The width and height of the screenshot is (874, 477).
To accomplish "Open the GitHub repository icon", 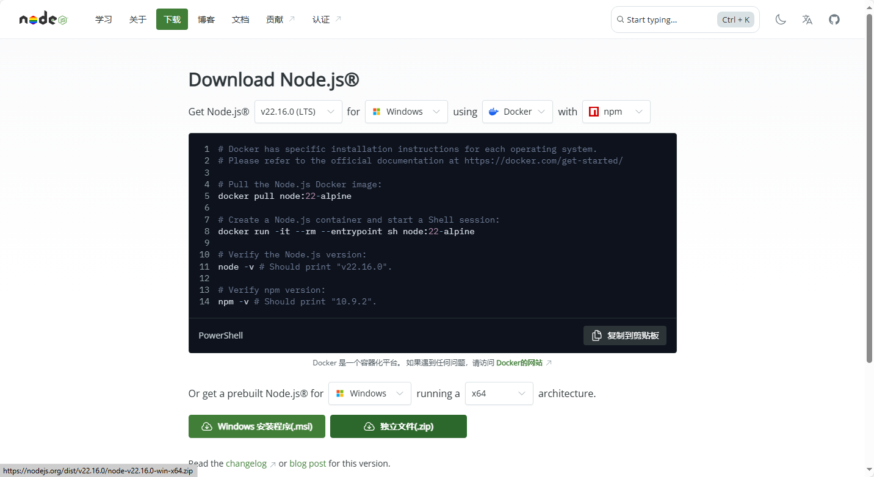I will 834,20.
